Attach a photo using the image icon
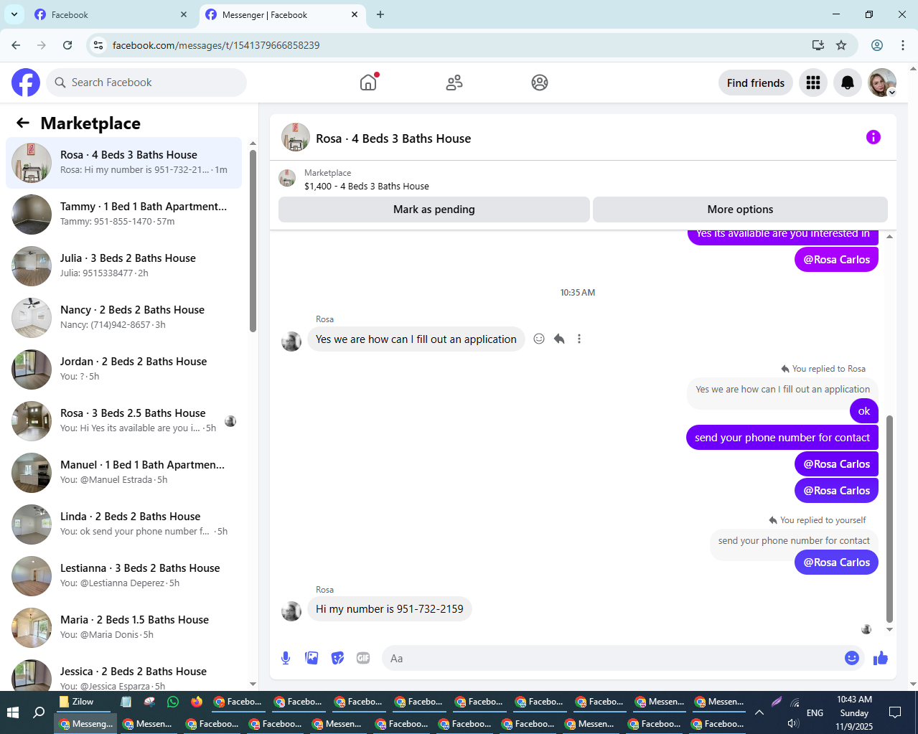This screenshot has width=918, height=734. [312, 658]
